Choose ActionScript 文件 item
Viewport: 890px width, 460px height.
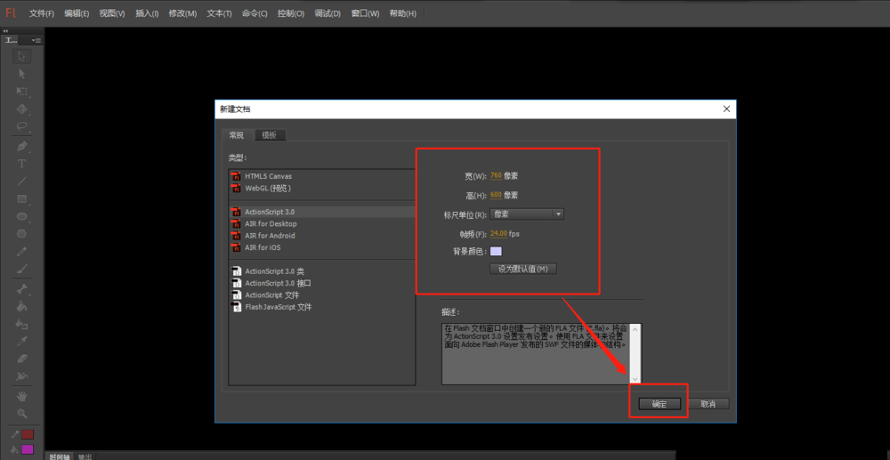[x=322, y=295]
